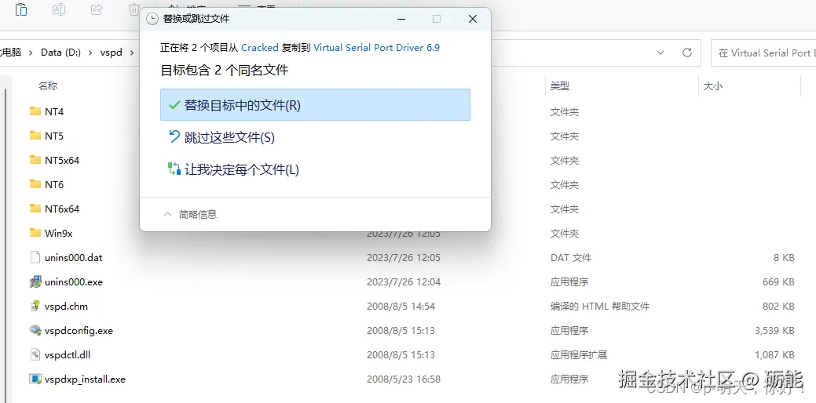Screen dimensions: 816x403
Task: Click the uninstaller icon of unins000.exe
Action: point(35,282)
